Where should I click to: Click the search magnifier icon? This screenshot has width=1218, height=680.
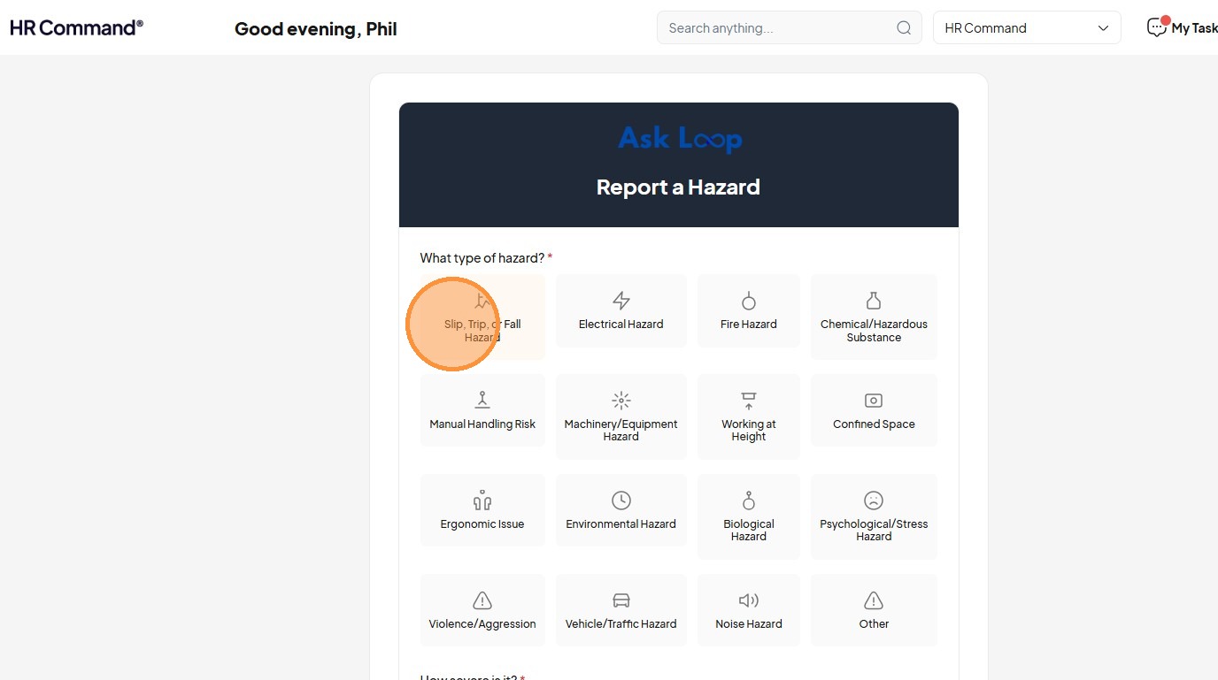904,28
